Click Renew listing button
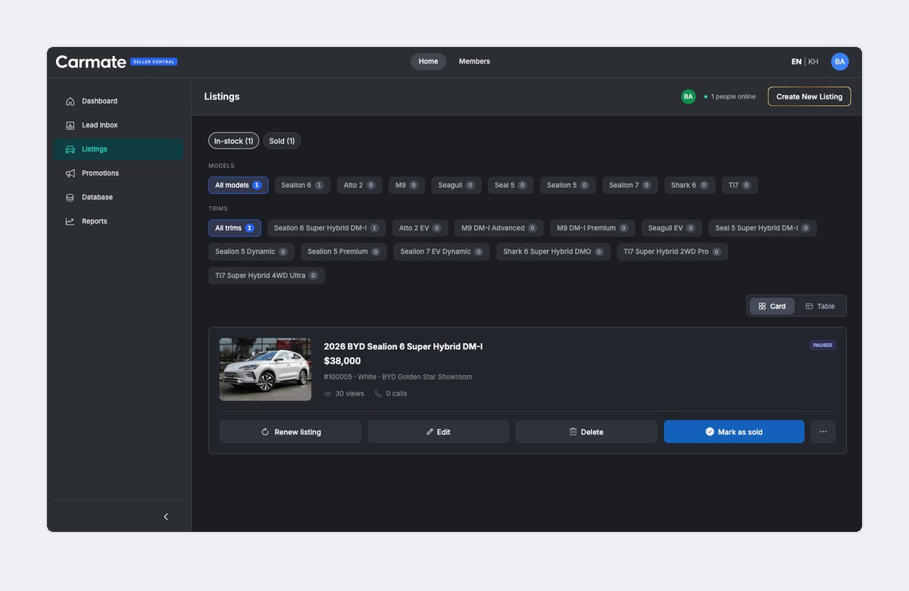Image resolution: width=909 pixels, height=591 pixels. [x=290, y=432]
